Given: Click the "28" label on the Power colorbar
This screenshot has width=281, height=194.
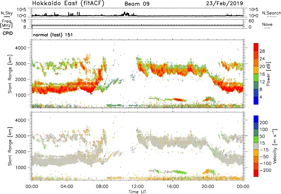Looking at the screenshot, I should tap(262, 51).
